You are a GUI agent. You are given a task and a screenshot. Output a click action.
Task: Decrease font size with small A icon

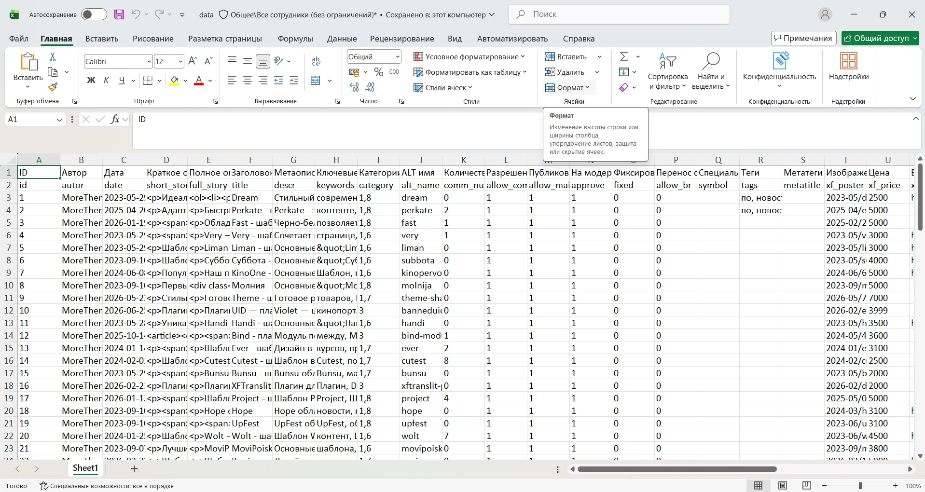[x=208, y=61]
